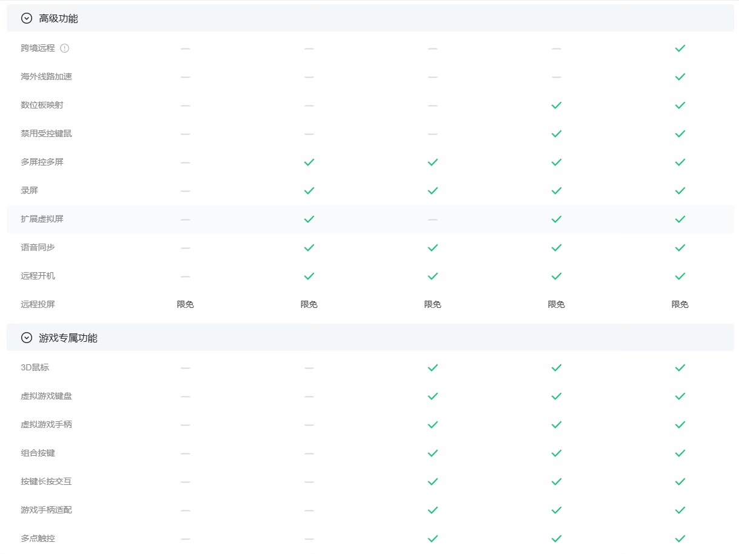This screenshot has height=554, width=739.
Task: Click 限免 in the last plan column
Action: (x=680, y=304)
